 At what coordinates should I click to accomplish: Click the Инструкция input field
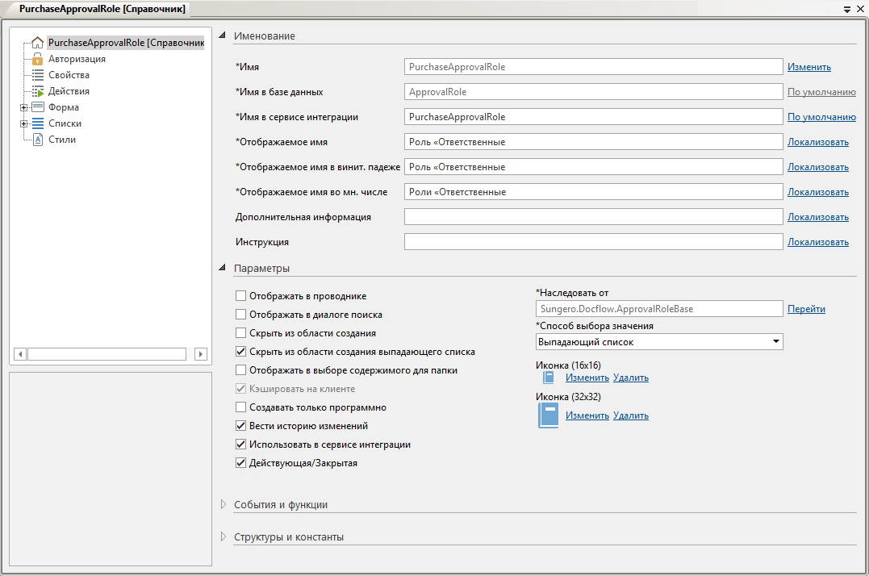tap(593, 242)
